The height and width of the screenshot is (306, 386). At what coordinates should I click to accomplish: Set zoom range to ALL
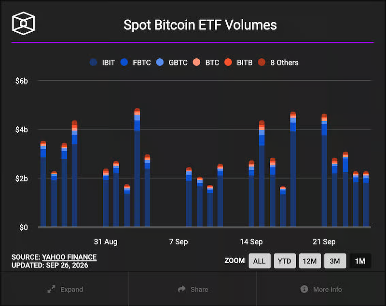tap(260, 261)
